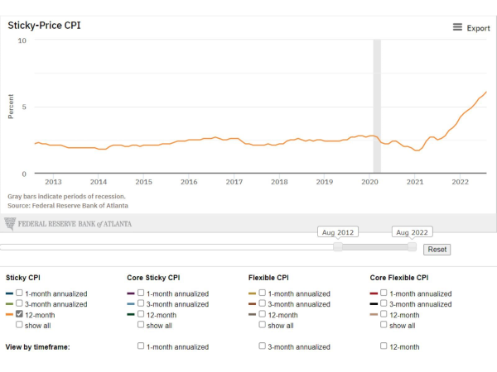Enable Sticky CPI 1-month annualized series
497x372 pixels.
(19, 293)
